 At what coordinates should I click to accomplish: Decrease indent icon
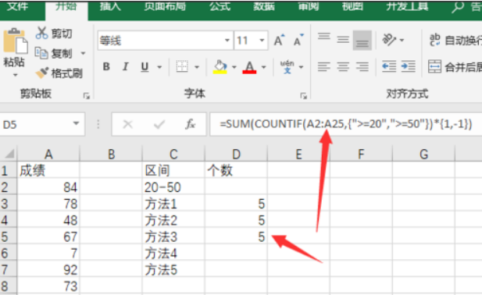pos(389,66)
